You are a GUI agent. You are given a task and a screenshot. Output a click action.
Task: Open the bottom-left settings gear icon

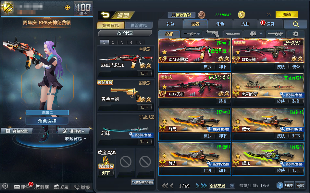pyautogui.click(x=5, y=186)
